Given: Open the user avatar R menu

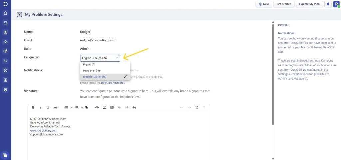Looking at the screenshot, I should click(x=336, y=4).
